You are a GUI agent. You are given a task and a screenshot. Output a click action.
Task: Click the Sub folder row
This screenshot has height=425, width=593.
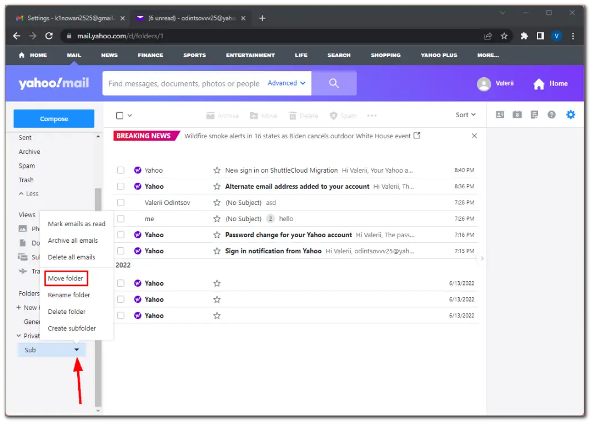(x=52, y=349)
